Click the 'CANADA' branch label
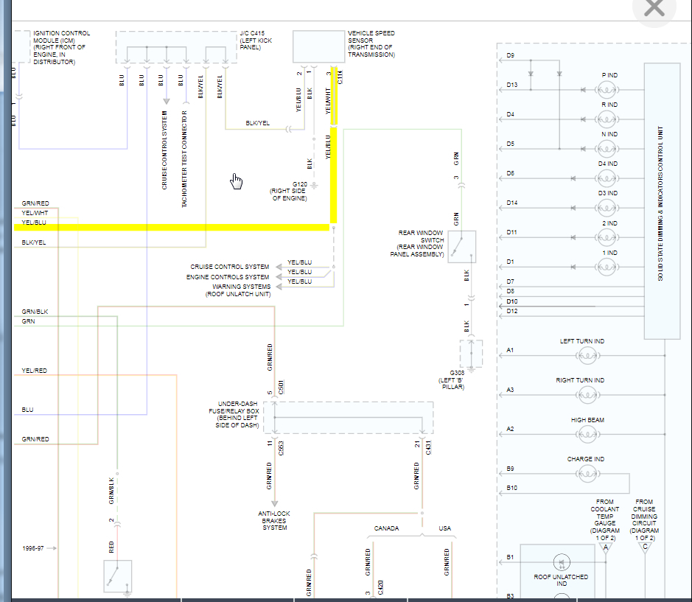Image resolution: width=692 pixels, height=602 pixels. point(386,528)
